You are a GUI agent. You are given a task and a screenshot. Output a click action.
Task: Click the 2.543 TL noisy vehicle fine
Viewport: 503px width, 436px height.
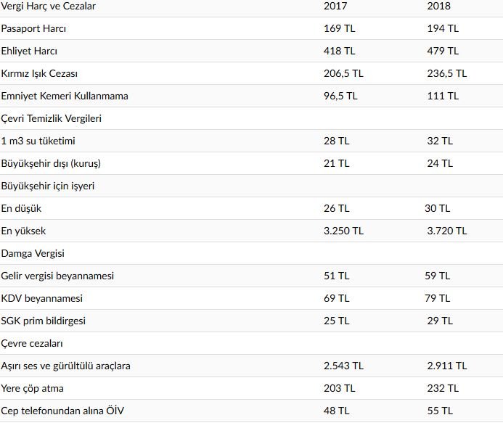[343, 366]
